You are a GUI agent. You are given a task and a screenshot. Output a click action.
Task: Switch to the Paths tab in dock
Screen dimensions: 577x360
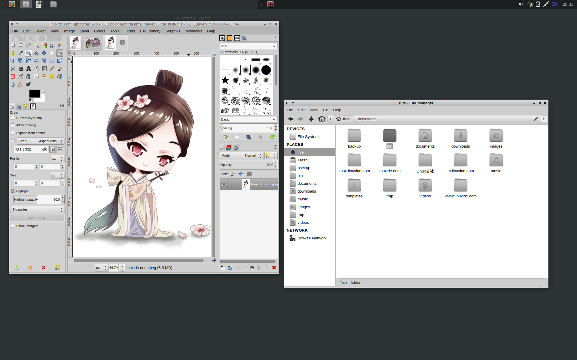click(236, 147)
